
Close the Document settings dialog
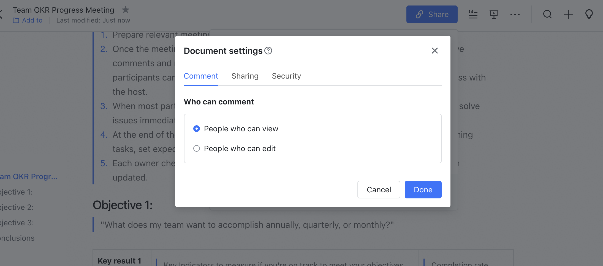434,51
